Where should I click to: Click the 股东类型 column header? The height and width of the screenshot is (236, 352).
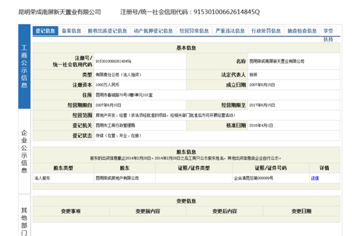(63, 168)
